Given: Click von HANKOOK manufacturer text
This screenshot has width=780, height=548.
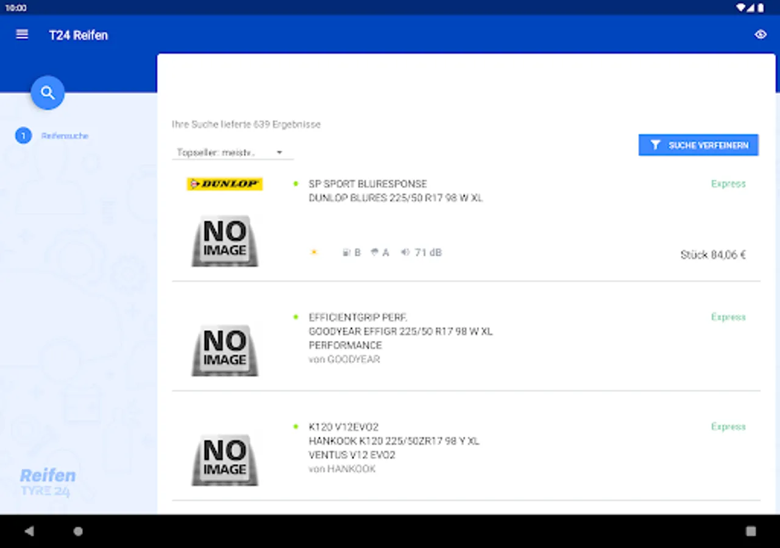Looking at the screenshot, I should [342, 469].
